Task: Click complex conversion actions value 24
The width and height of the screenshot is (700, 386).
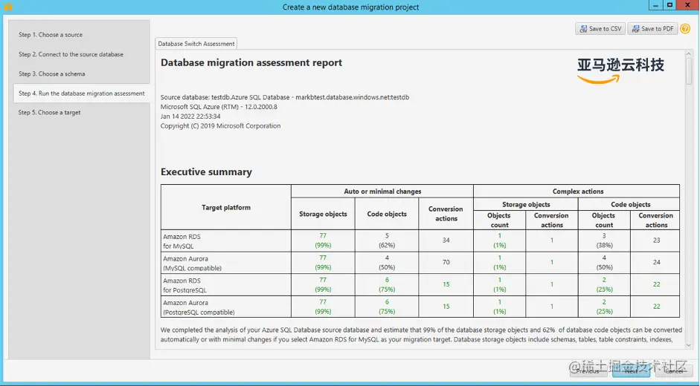Action: click(x=656, y=262)
